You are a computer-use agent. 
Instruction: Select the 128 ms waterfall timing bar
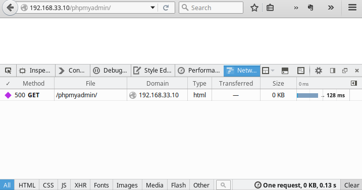click(x=307, y=95)
